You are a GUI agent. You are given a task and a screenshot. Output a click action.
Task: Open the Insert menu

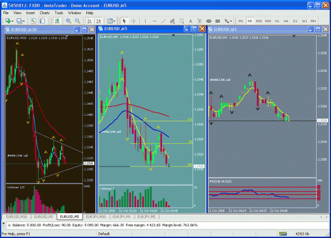click(30, 13)
